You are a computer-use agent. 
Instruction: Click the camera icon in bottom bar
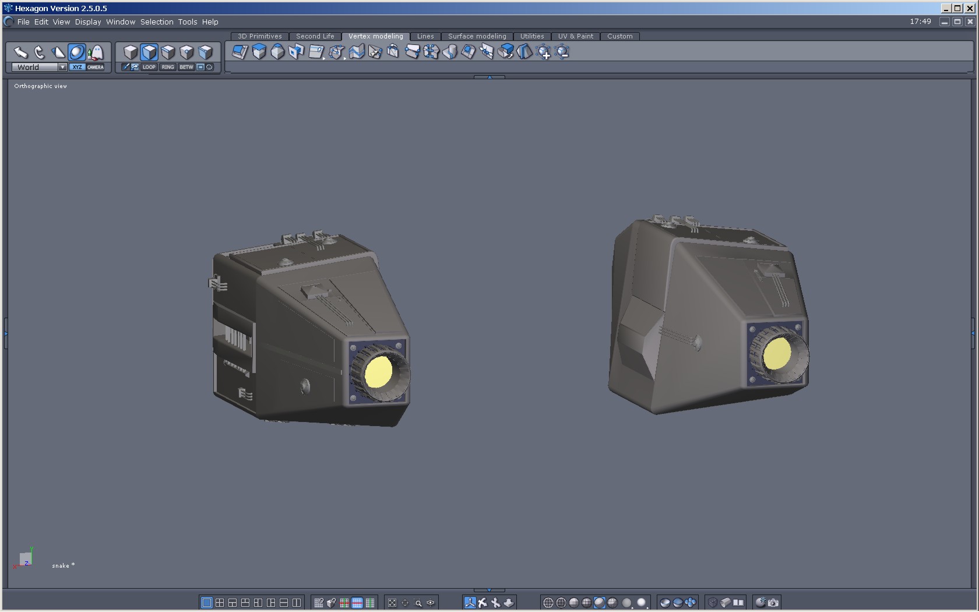click(773, 603)
